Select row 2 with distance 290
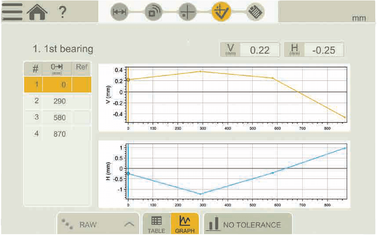The width and height of the screenshot is (377, 235). click(57, 101)
